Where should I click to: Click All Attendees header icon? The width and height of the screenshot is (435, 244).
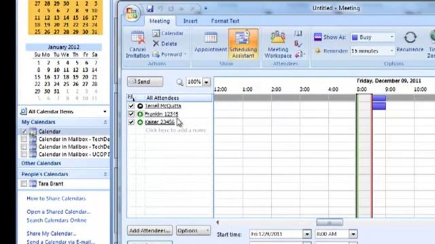click(130, 98)
